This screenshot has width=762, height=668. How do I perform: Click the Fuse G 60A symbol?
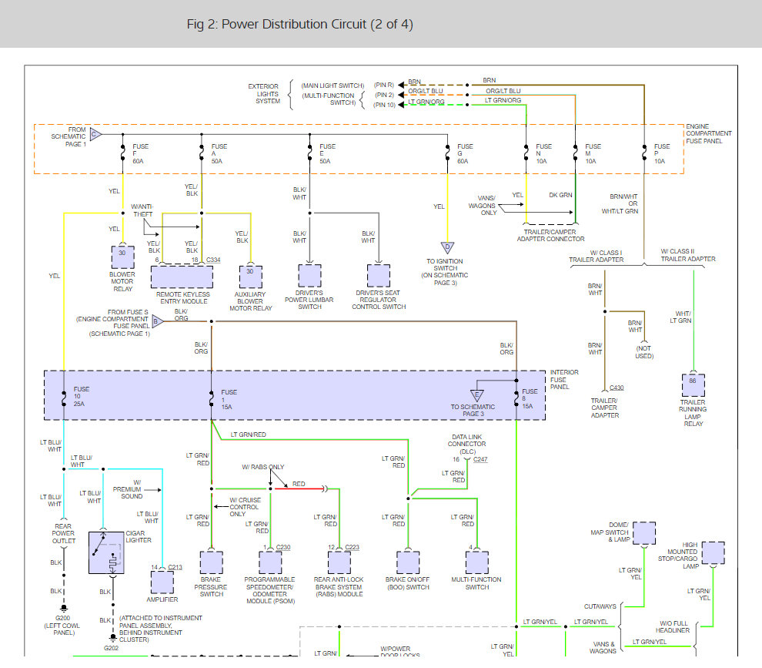(447, 154)
